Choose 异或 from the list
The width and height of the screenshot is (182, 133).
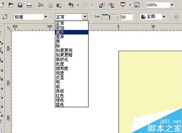(72, 91)
